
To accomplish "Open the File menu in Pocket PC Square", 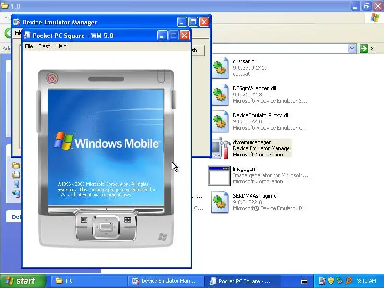I will (x=29, y=46).
